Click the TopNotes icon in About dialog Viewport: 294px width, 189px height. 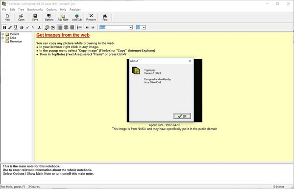(x=136, y=71)
